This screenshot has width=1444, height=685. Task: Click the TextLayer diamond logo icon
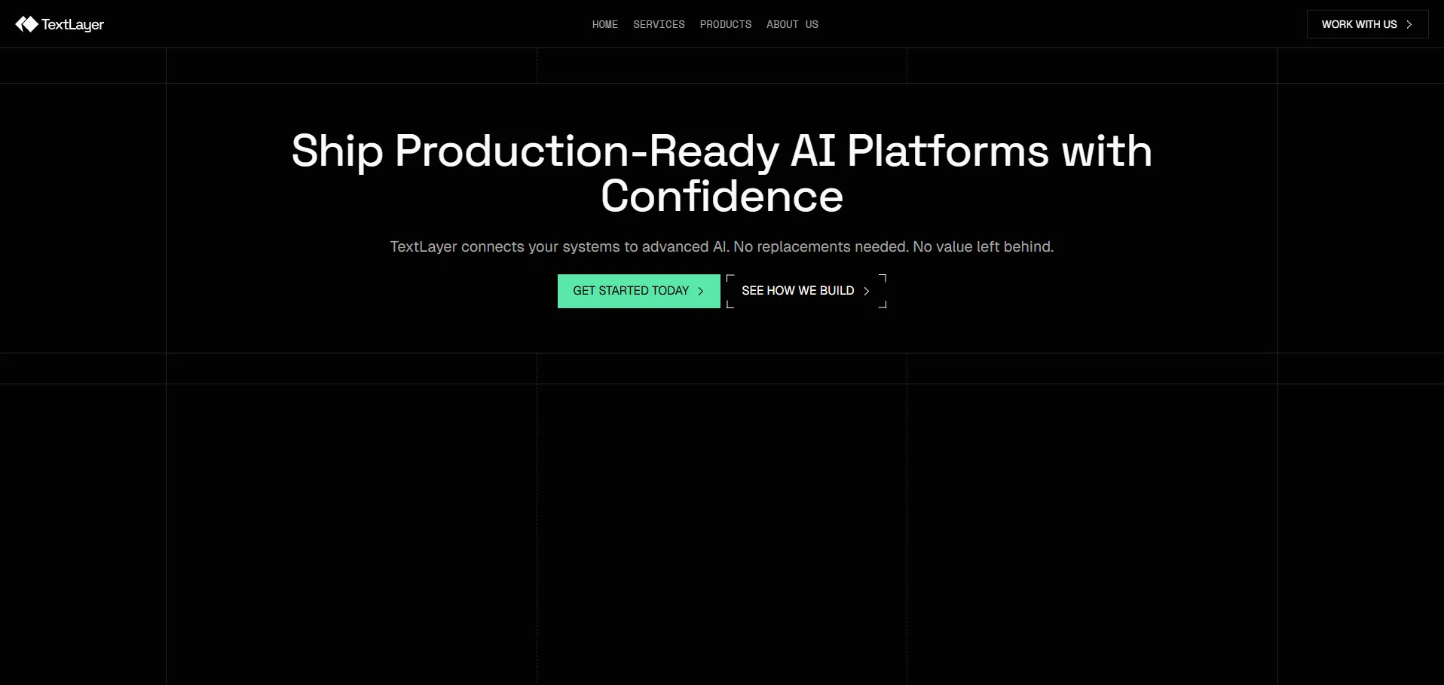(x=26, y=25)
